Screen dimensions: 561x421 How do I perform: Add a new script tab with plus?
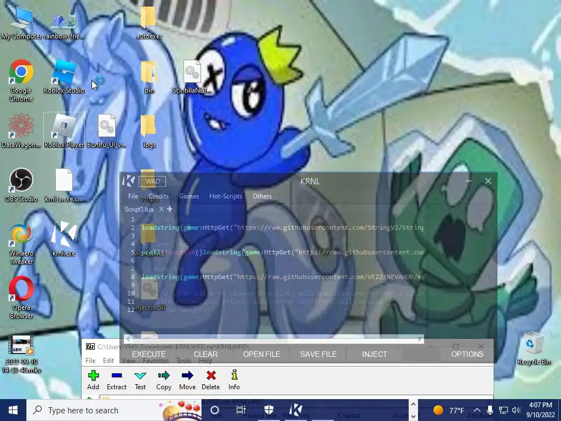[170, 209]
